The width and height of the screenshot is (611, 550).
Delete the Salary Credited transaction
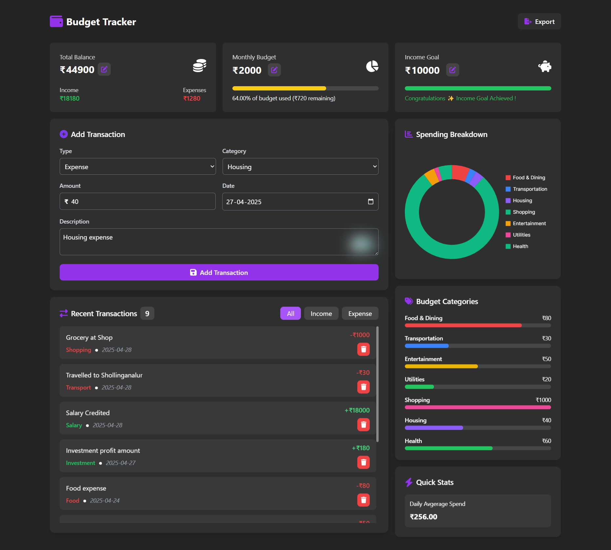363,425
